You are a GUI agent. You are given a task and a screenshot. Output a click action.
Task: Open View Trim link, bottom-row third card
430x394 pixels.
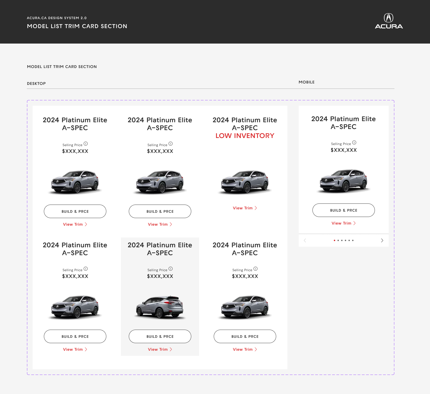point(245,349)
